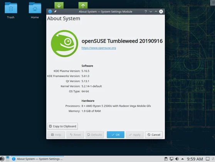
Task: Open the application launcher in the taskbar
Action: click(2, 159)
